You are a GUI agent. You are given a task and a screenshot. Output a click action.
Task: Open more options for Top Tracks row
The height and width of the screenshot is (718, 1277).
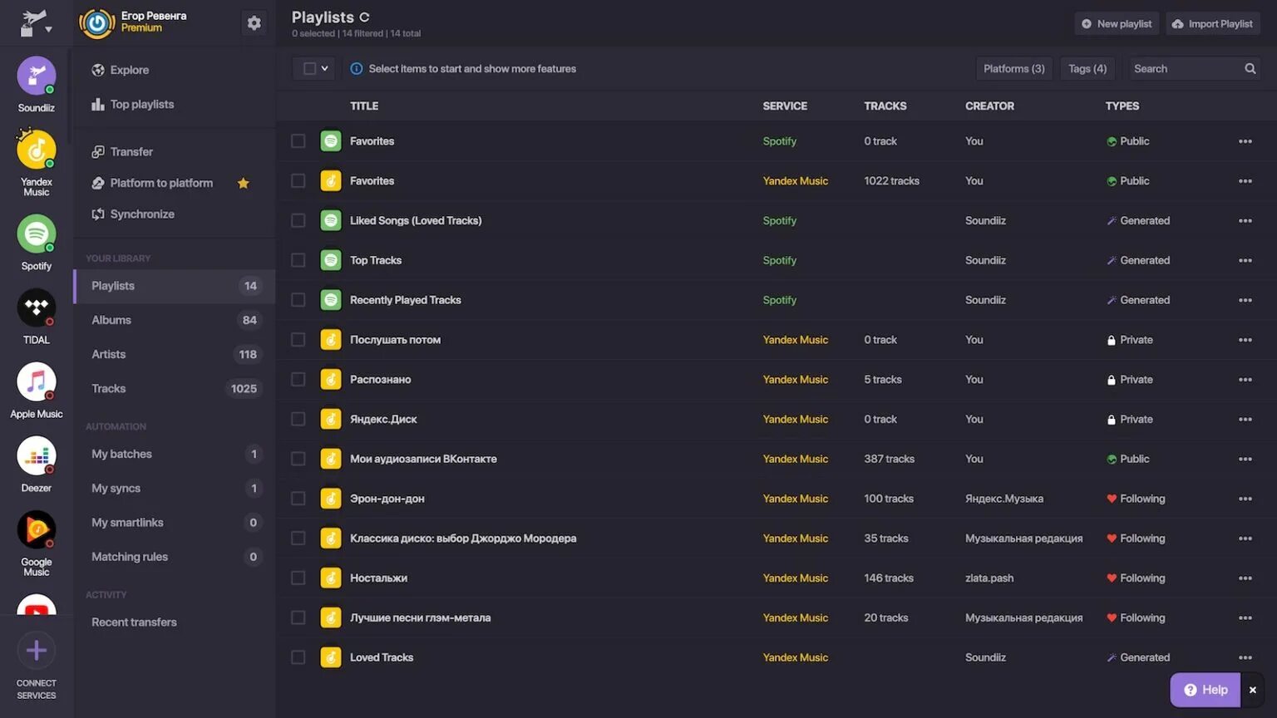pos(1245,260)
